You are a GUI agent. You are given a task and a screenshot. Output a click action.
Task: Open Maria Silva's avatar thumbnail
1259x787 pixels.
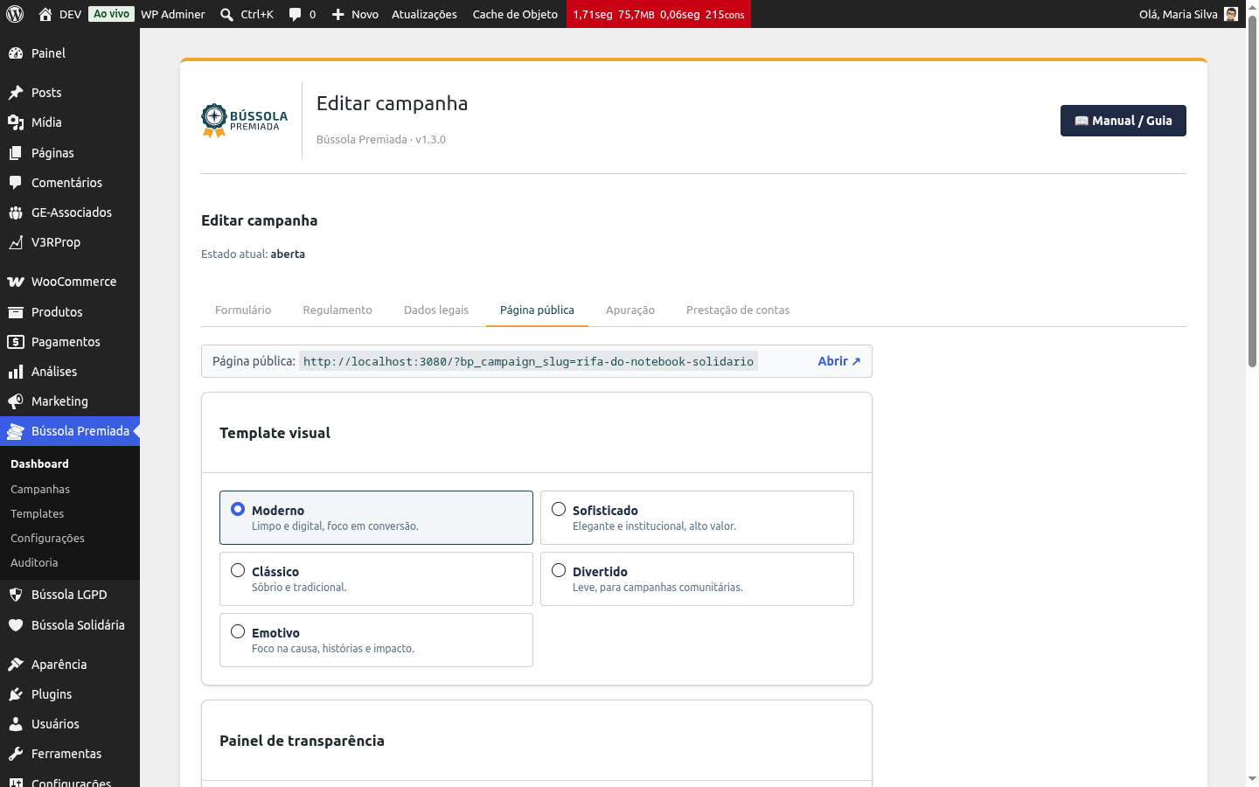point(1231,14)
